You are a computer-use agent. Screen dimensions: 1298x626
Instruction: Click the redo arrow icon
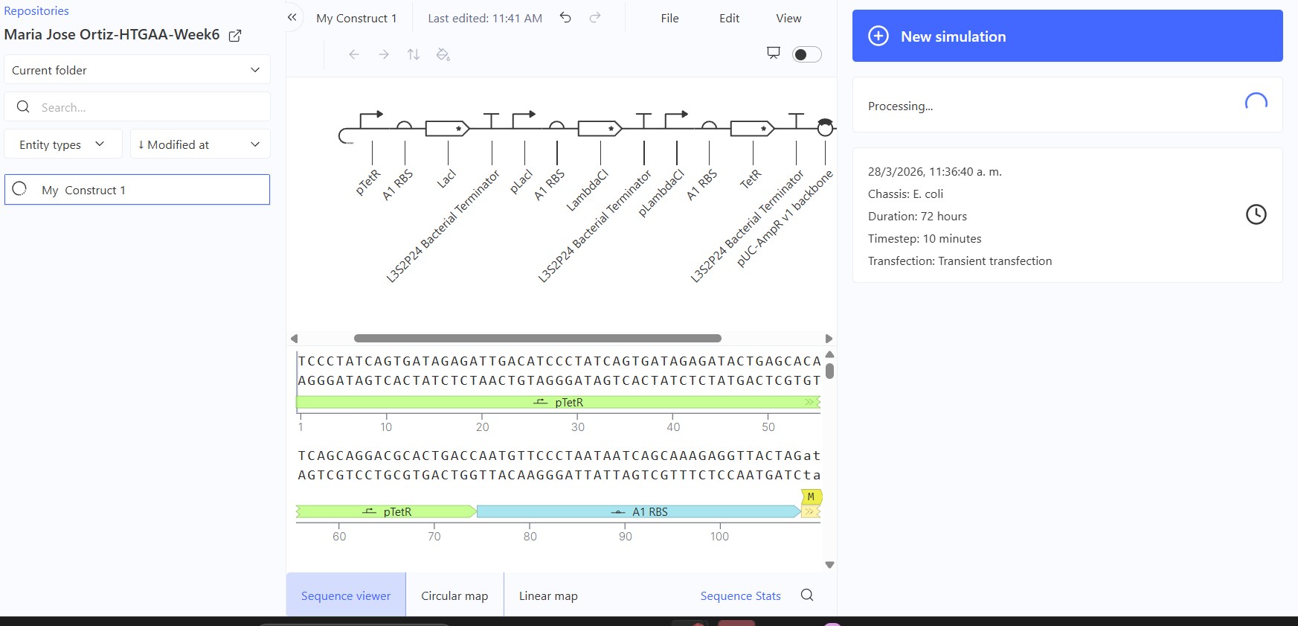coord(595,17)
